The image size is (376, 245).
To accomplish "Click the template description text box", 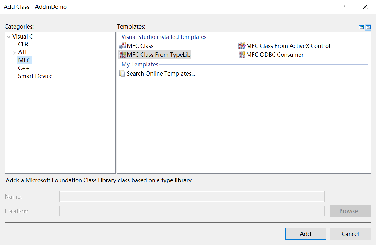I will pyautogui.click(x=188, y=181).
